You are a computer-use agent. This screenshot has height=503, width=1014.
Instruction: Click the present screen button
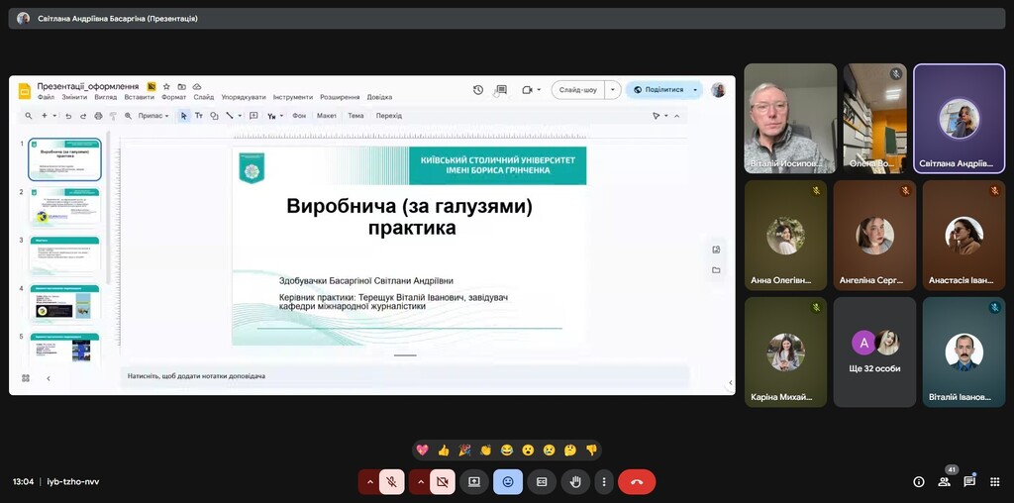473,482
